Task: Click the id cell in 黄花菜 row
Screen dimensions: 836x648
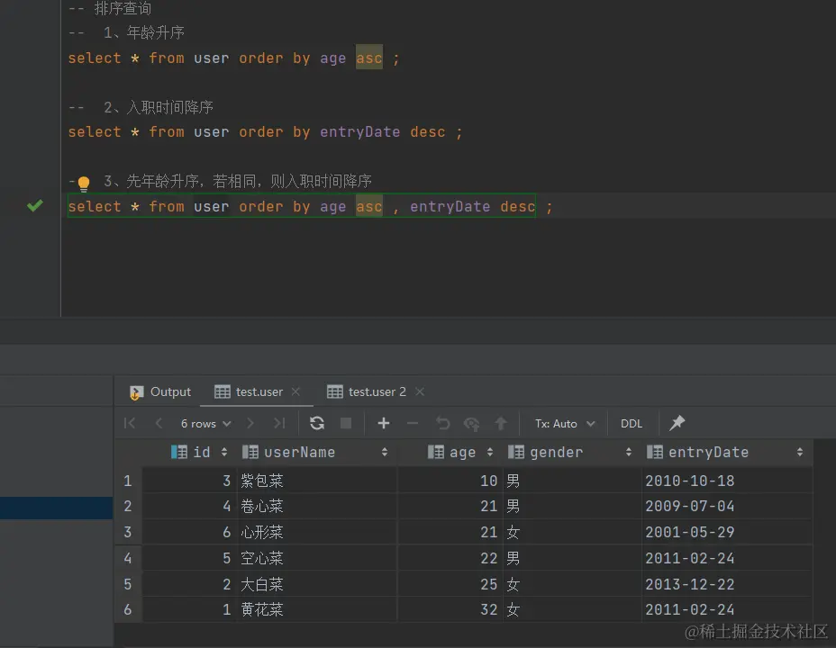Action: pos(189,609)
